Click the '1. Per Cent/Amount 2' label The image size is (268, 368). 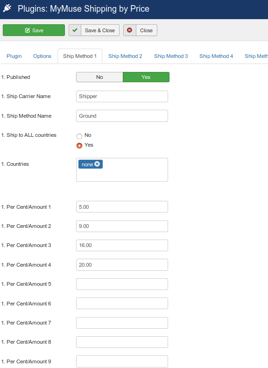point(26,226)
